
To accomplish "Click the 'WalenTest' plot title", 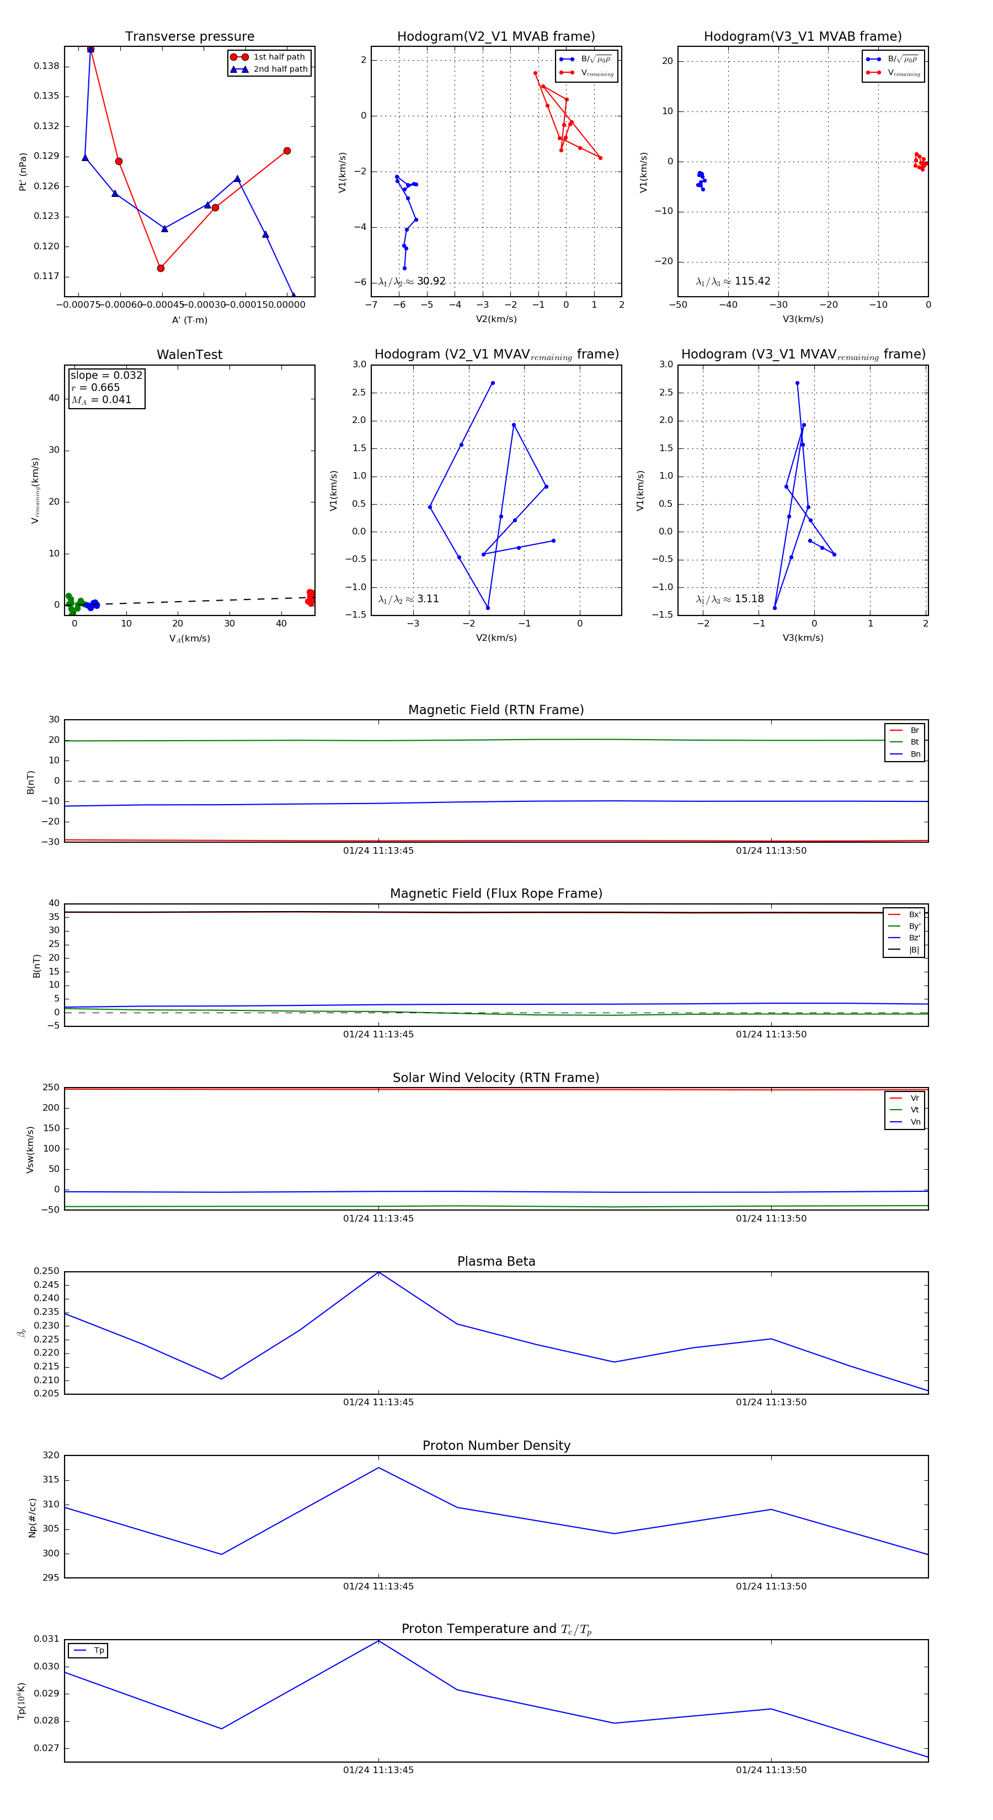I will click(189, 355).
